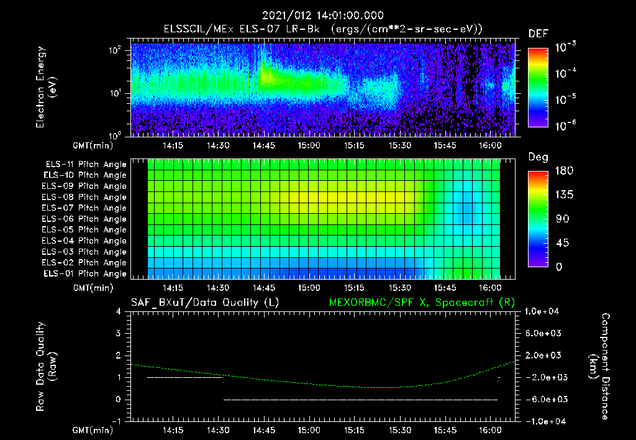The image size is (636, 440).
Task: Click the DEF spectrogram color scale bar
Action: click(x=538, y=87)
